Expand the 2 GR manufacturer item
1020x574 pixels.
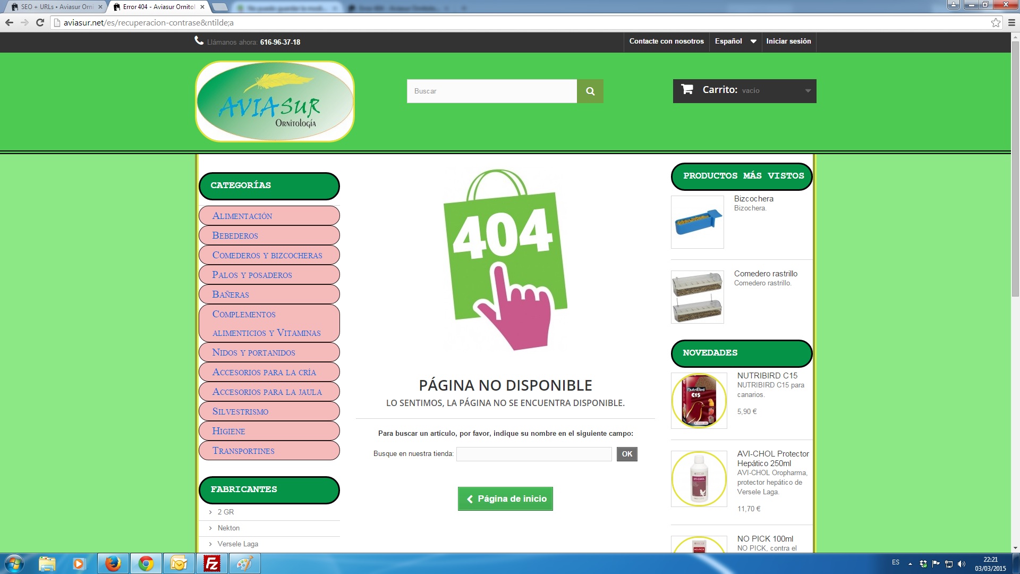pyautogui.click(x=225, y=512)
